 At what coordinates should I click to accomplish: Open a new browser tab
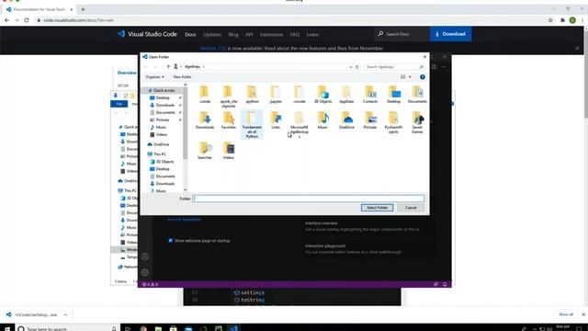[x=83, y=9]
